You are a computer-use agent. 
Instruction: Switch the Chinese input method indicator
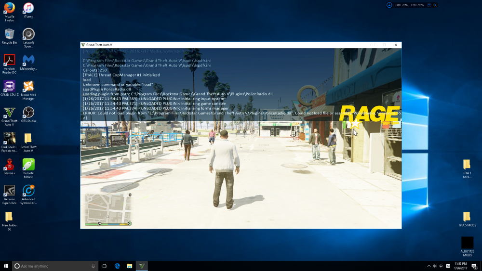pyautogui.click(x=441, y=266)
